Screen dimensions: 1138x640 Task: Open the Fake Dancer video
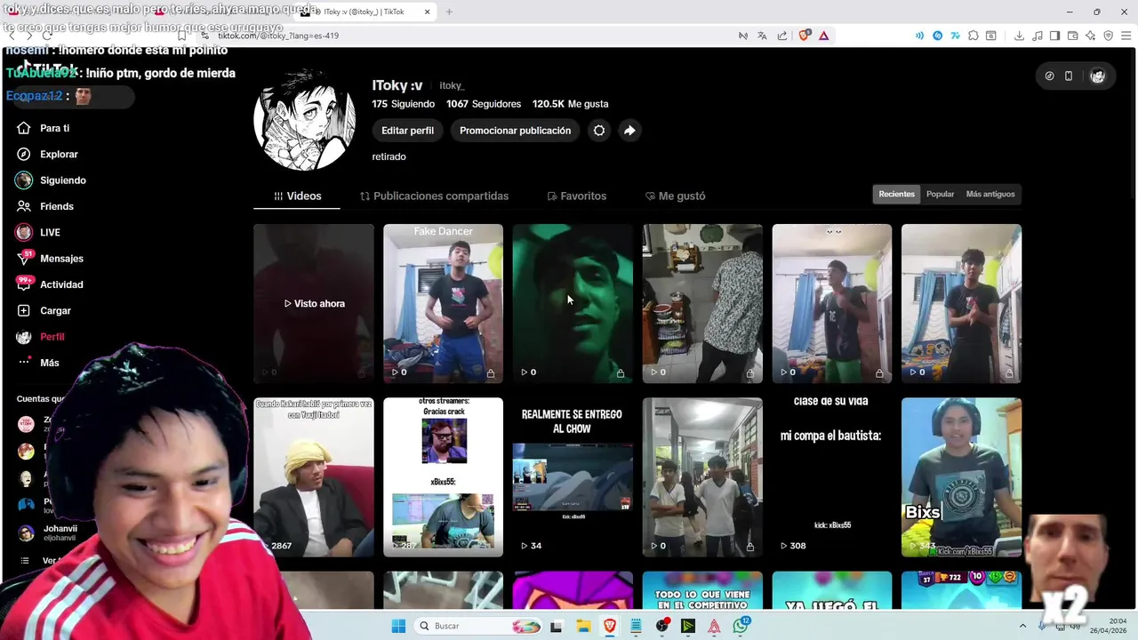click(x=443, y=303)
